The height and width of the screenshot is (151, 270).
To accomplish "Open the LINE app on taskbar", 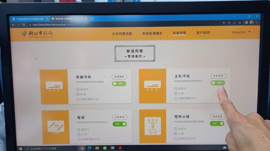I will click(x=105, y=148).
